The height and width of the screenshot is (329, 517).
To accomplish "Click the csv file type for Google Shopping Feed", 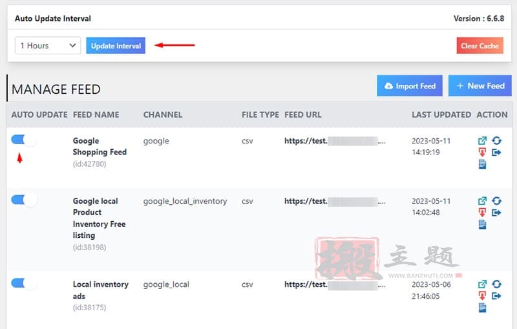I will (248, 141).
